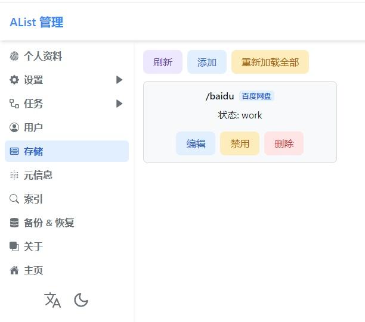Click the home icon beside 主页
This screenshot has height=322, width=365.
click(x=14, y=270)
